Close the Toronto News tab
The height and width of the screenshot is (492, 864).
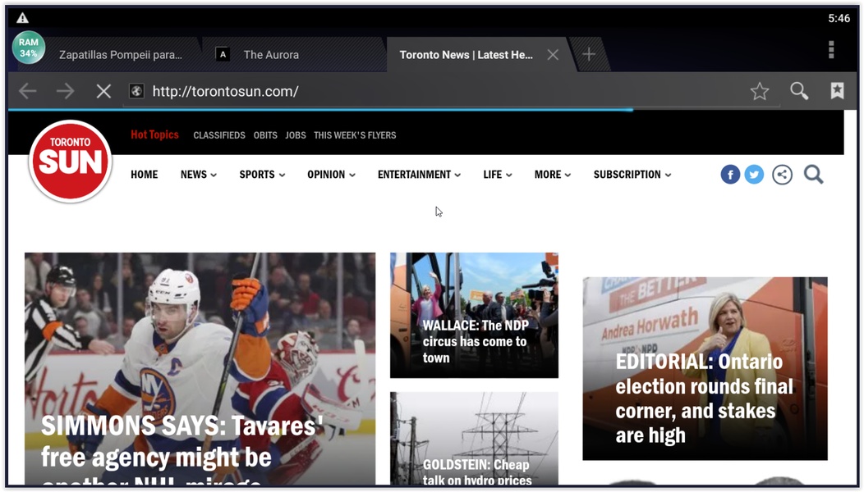(x=553, y=54)
